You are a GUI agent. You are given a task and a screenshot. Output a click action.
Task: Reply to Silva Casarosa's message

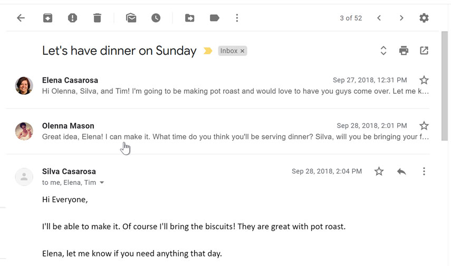[x=401, y=171]
